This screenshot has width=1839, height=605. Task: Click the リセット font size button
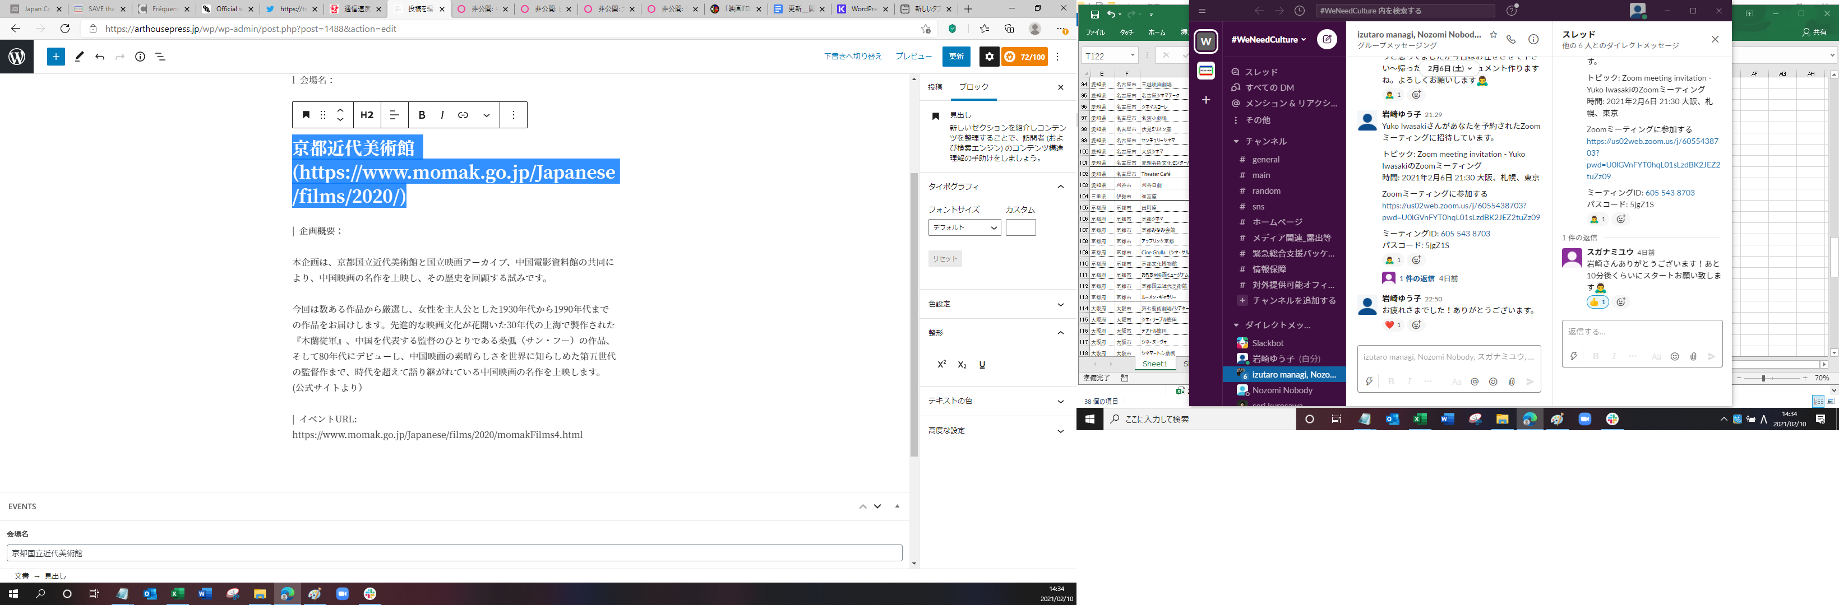pyautogui.click(x=945, y=259)
